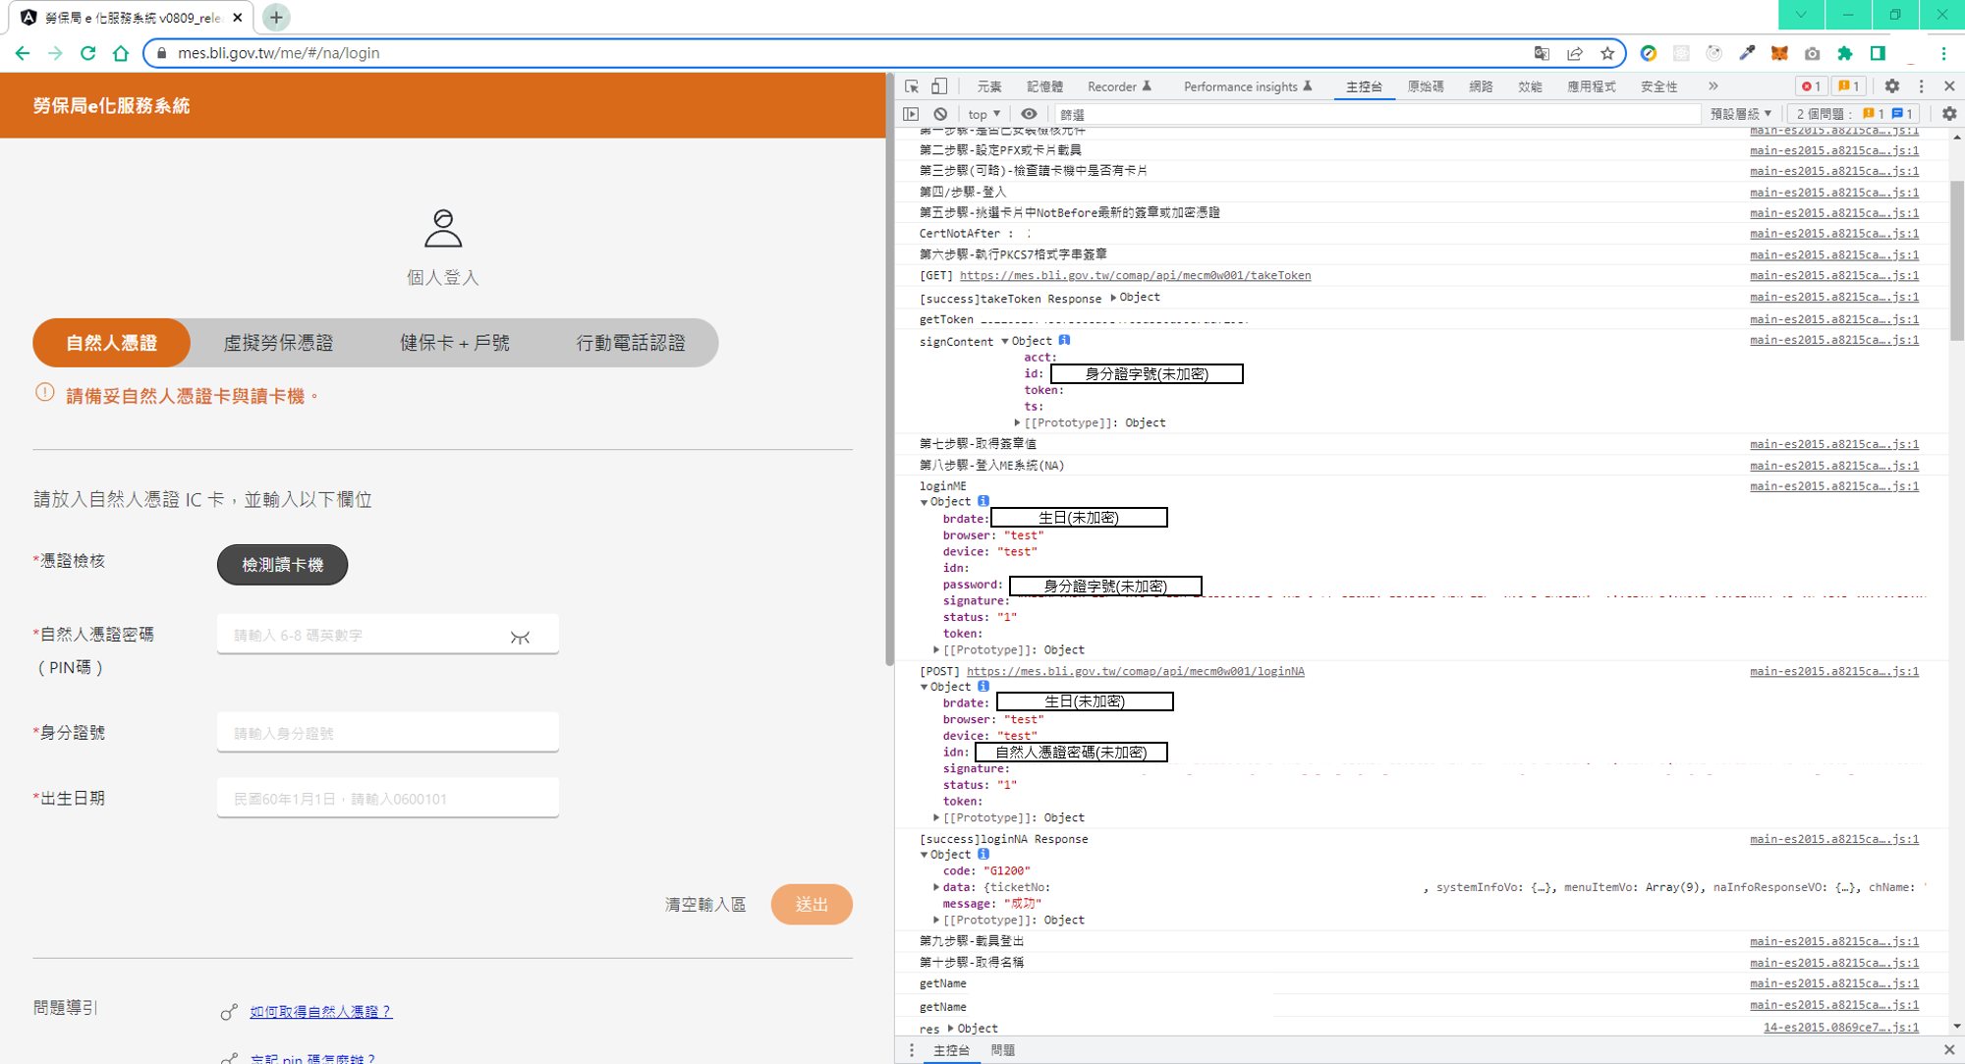This screenshot has width=1965, height=1064.
Task: Select 行動電話認證 login method
Action: pyautogui.click(x=631, y=343)
